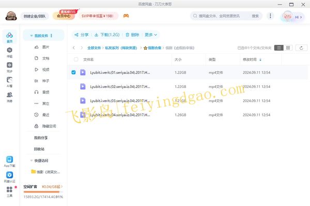Image resolution: width=310 pixels, height=206 pixels.
Task: Refresh the file list
Action: (301, 48)
